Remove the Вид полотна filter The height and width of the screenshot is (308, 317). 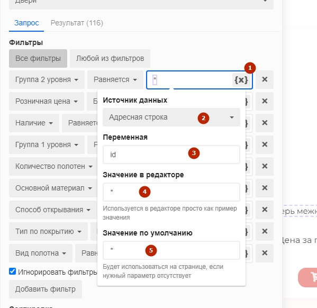point(265,253)
